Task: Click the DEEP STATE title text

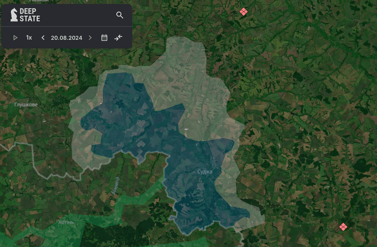Action: pyautogui.click(x=30, y=15)
